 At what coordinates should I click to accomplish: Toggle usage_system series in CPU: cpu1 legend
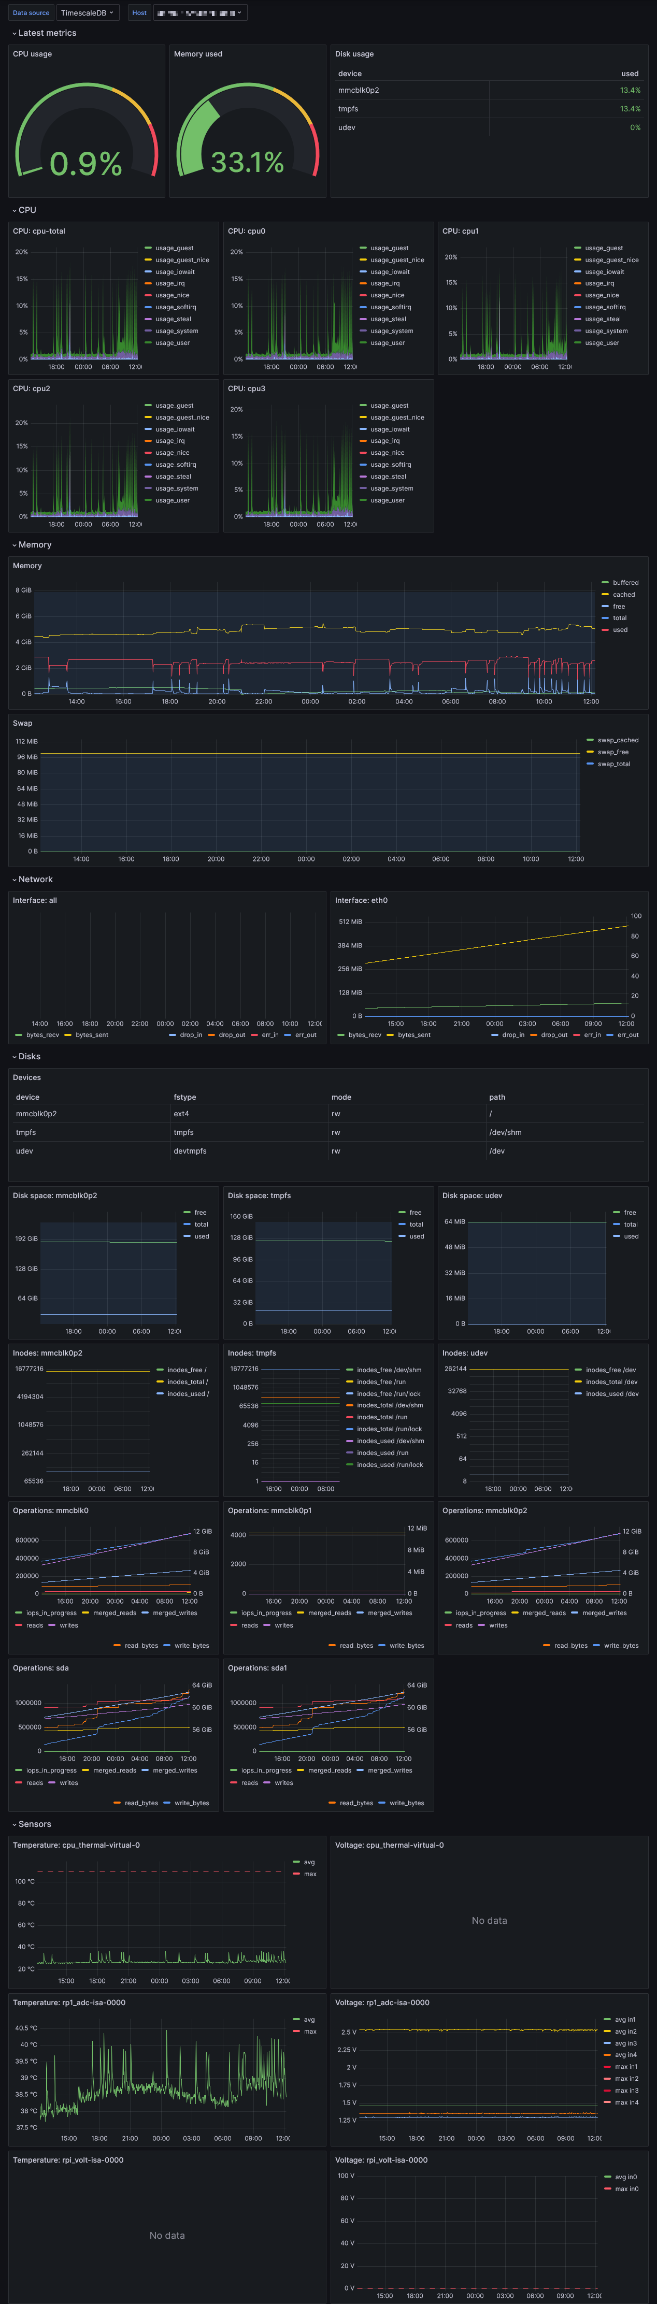(x=606, y=331)
